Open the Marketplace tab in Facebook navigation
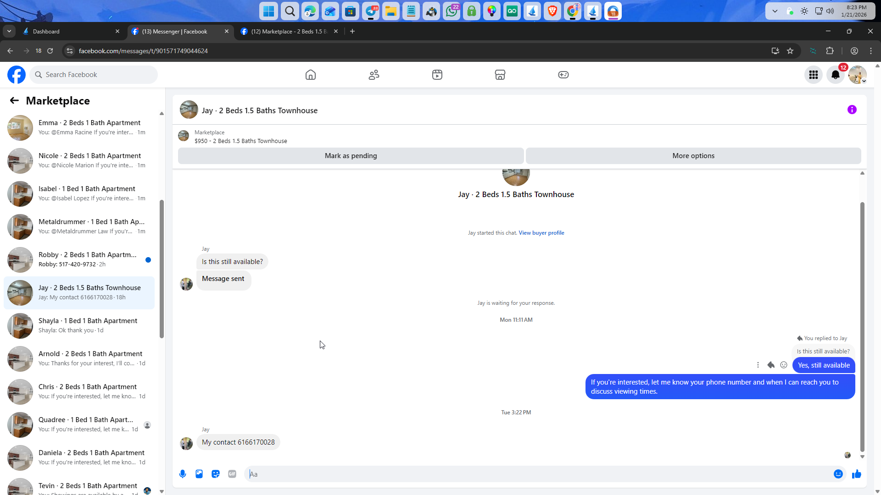881x495 pixels. pos(500,75)
